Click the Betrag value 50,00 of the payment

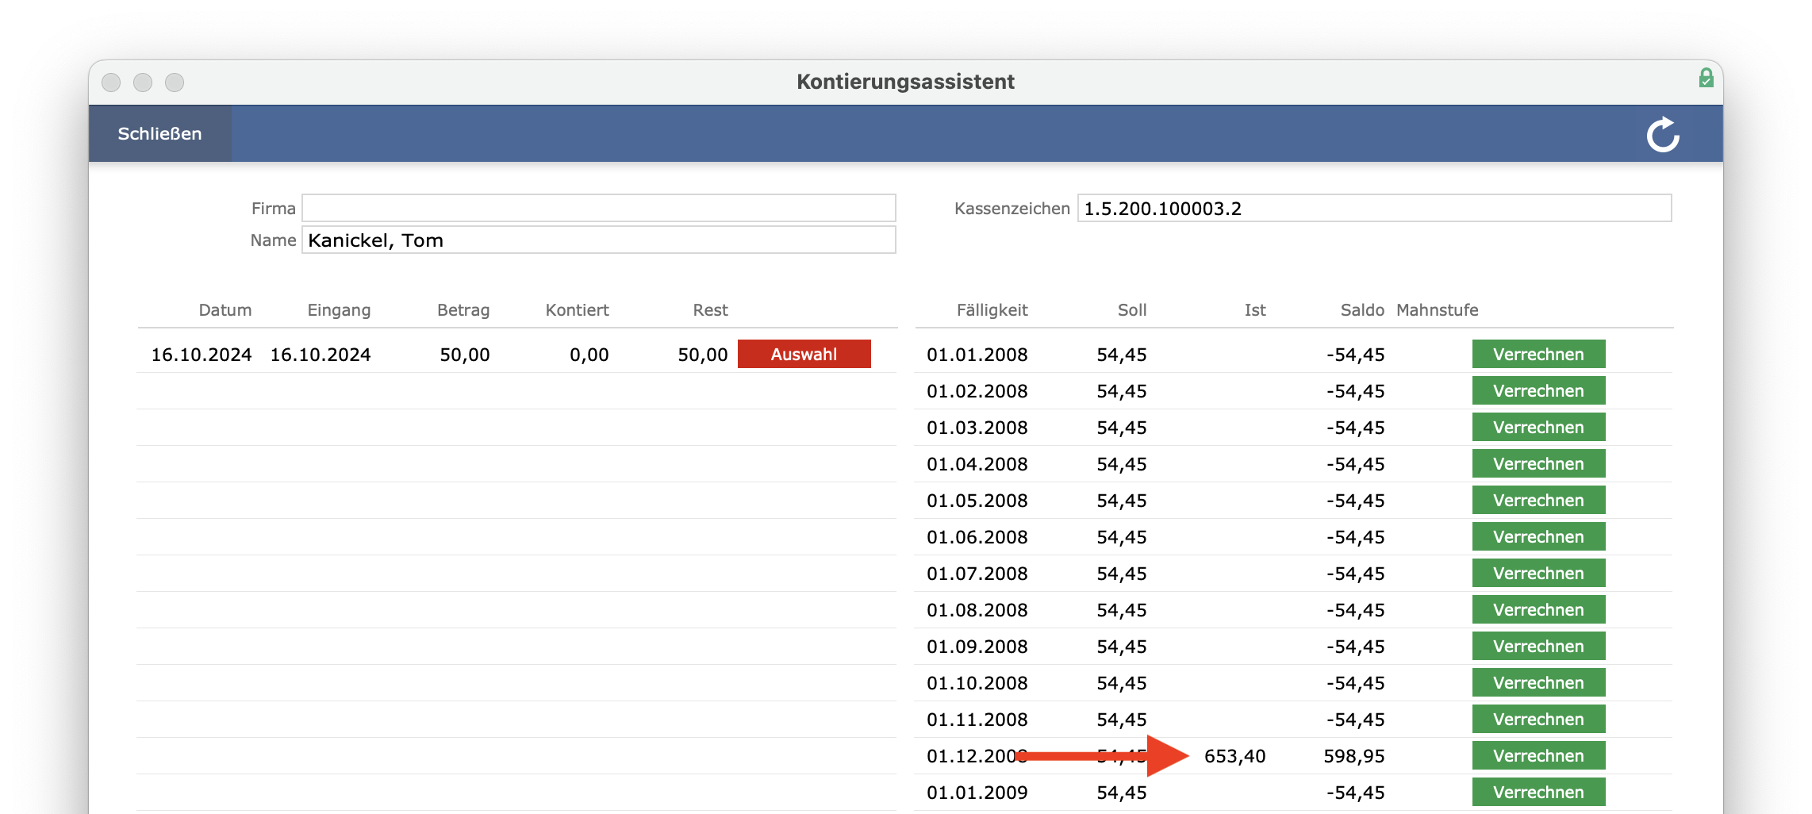coord(465,355)
